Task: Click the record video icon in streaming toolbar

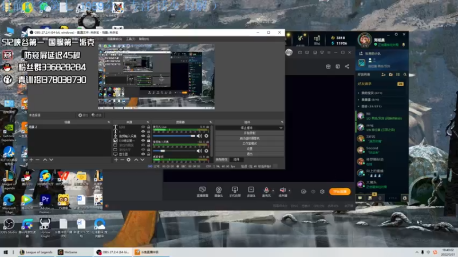Action: coord(304,191)
